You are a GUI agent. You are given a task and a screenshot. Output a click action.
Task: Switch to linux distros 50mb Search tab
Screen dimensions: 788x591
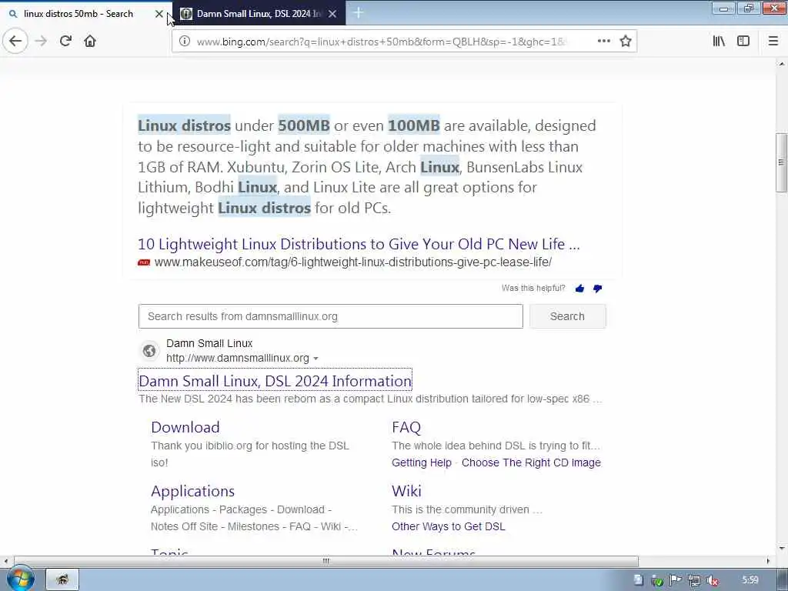[78, 14]
